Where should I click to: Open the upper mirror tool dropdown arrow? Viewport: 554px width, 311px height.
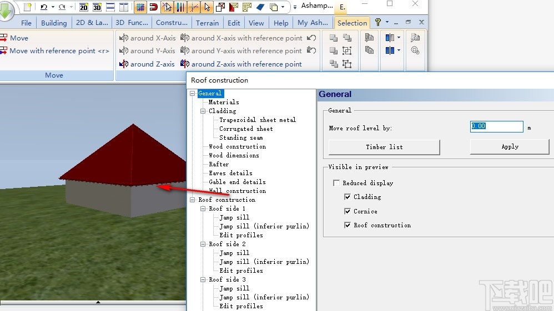click(399, 37)
